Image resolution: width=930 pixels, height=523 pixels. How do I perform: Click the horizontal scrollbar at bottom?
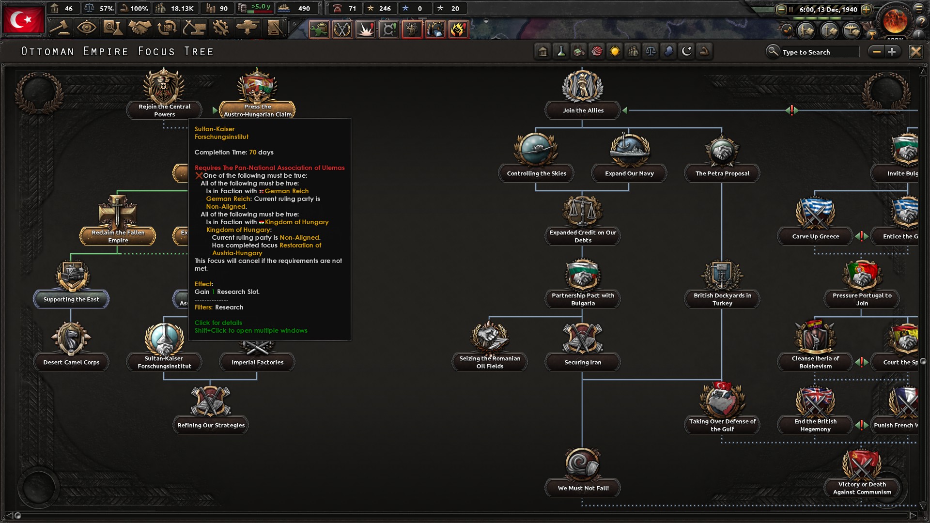465,515
